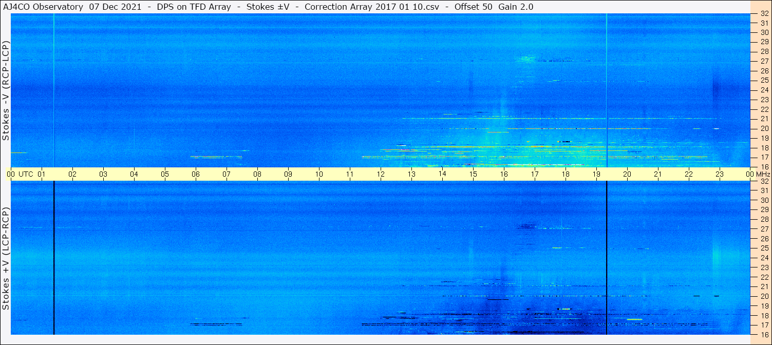Click the 17 hour marker on time axis

tap(535, 174)
